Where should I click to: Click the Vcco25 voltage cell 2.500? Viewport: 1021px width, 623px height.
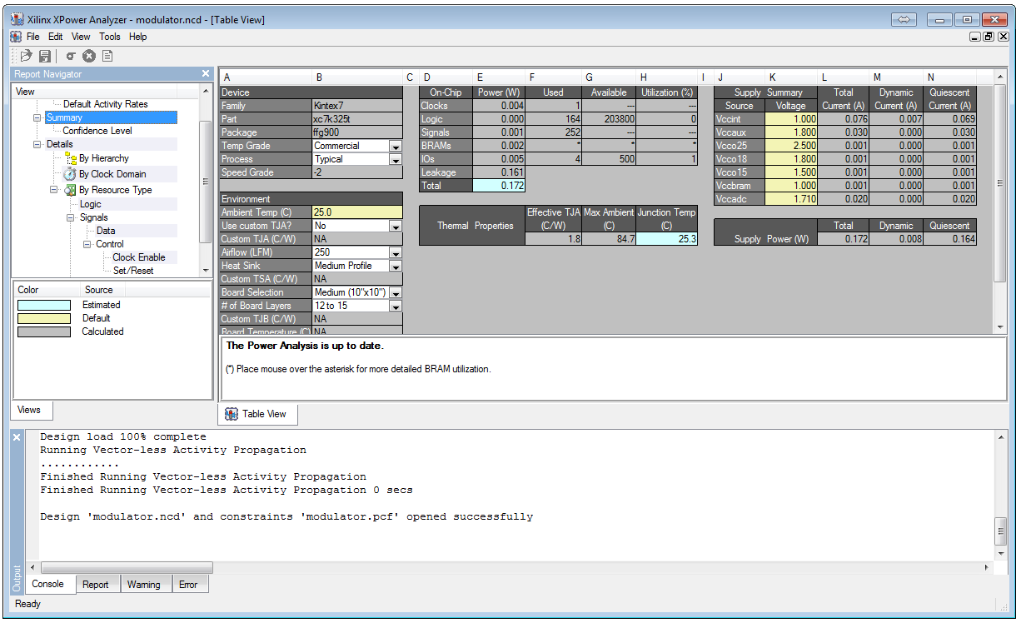(791, 146)
